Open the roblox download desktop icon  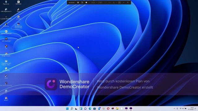pos(6,39)
